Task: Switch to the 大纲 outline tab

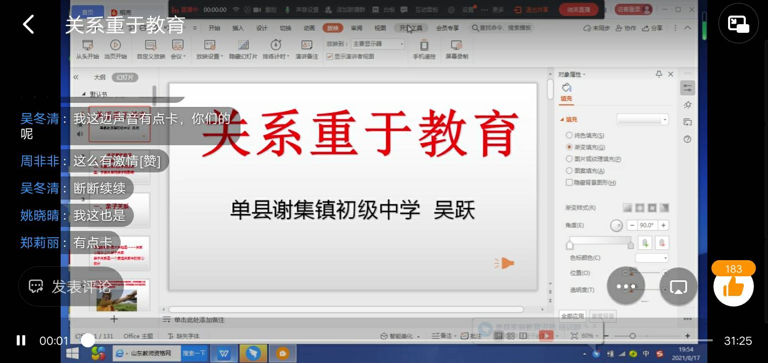Action: pos(100,77)
